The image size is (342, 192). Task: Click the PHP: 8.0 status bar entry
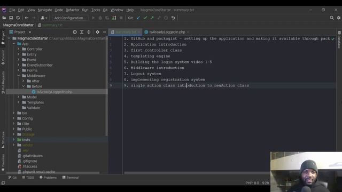252,183
